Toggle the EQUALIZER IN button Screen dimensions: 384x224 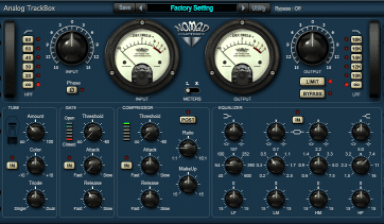pos(298,119)
